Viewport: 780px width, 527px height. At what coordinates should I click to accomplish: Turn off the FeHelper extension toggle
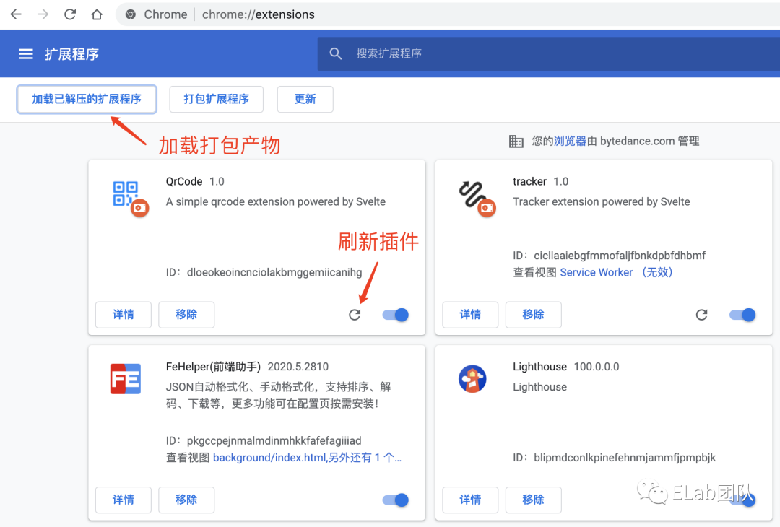point(396,500)
